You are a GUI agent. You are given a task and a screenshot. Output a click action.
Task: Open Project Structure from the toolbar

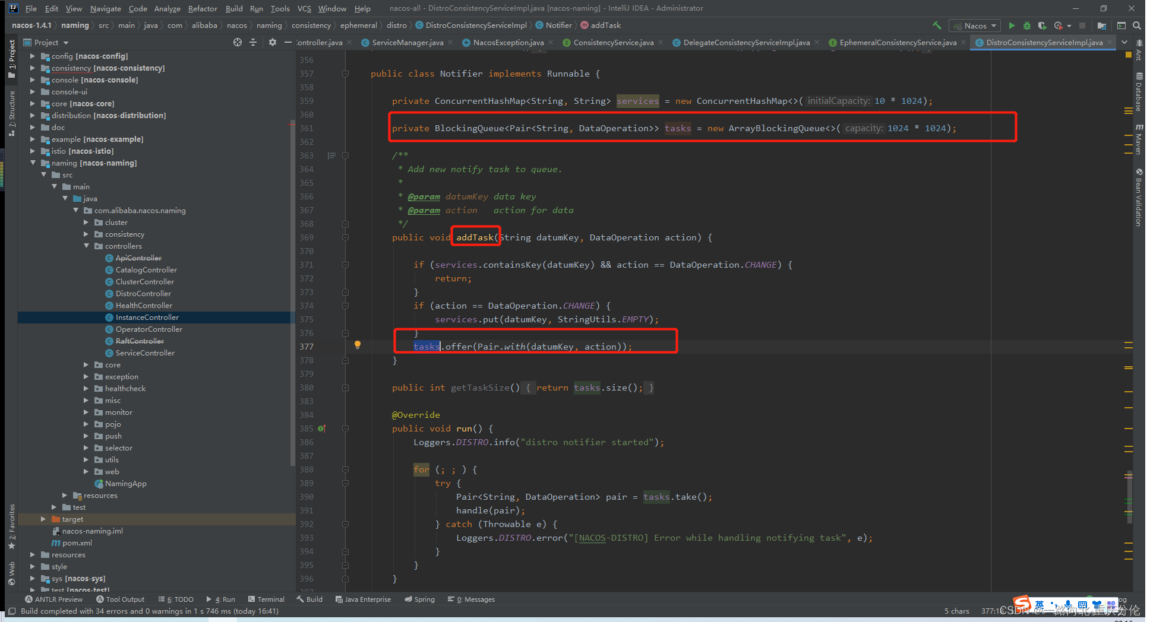pyautogui.click(x=1101, y=26)
